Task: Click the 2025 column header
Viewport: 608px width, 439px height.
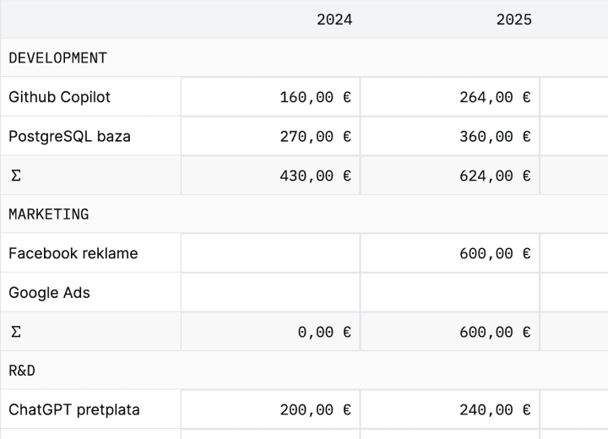Action: pyautogui.click(x=513, y=19)
